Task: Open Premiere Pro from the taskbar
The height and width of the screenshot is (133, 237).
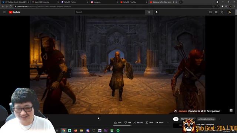Action: click(x=106, y=130)
